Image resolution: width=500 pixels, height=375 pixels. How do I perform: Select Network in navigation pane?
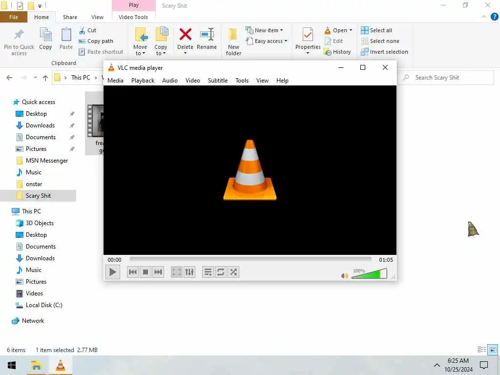(33, 321)
